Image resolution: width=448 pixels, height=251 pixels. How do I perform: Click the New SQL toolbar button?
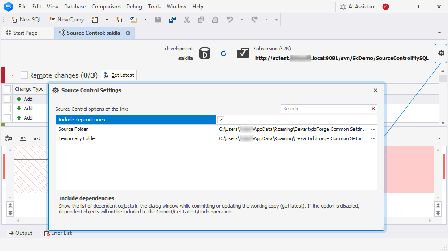26,20
